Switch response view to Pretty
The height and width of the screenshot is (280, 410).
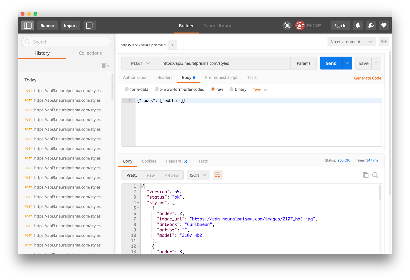click(x=132, y=175)
